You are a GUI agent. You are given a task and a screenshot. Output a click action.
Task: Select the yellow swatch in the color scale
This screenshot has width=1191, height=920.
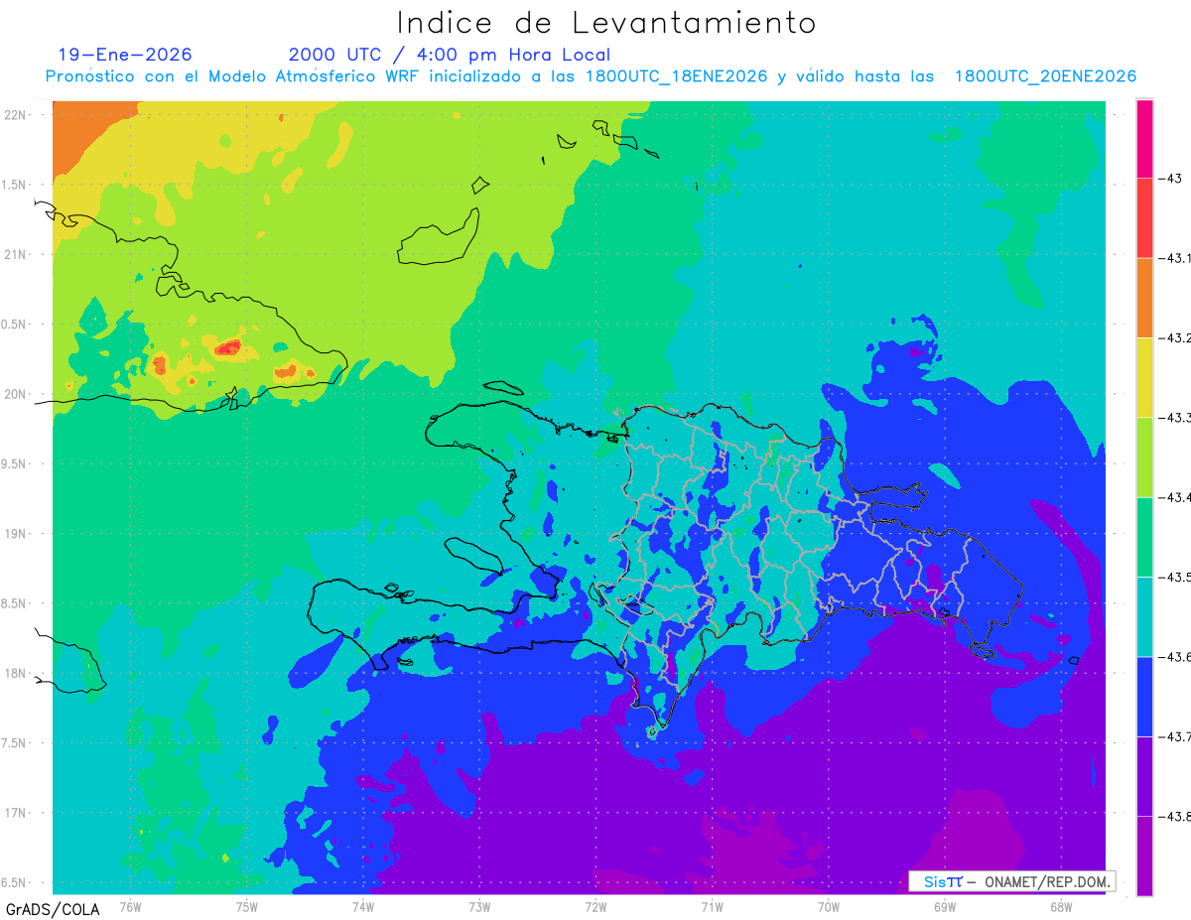pyautogui.click(x=1144, y=377)
